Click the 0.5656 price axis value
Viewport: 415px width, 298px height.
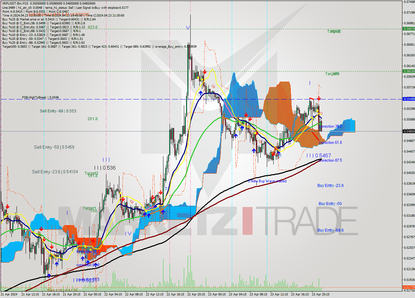pyautogui.click(x=409, y=45)
